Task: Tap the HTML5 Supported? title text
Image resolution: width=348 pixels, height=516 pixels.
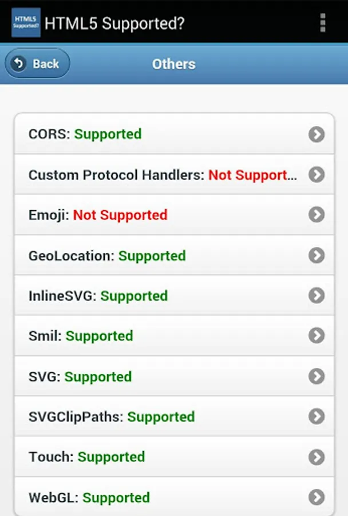Action: (114, 24)
